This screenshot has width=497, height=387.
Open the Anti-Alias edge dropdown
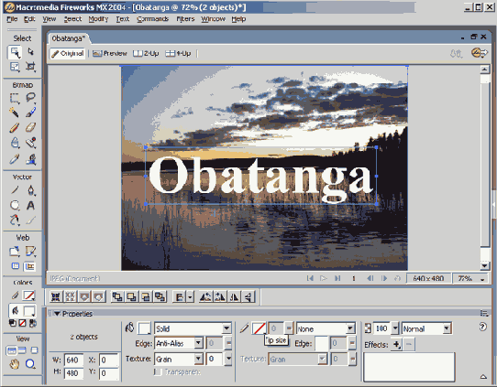pos(179,343)
